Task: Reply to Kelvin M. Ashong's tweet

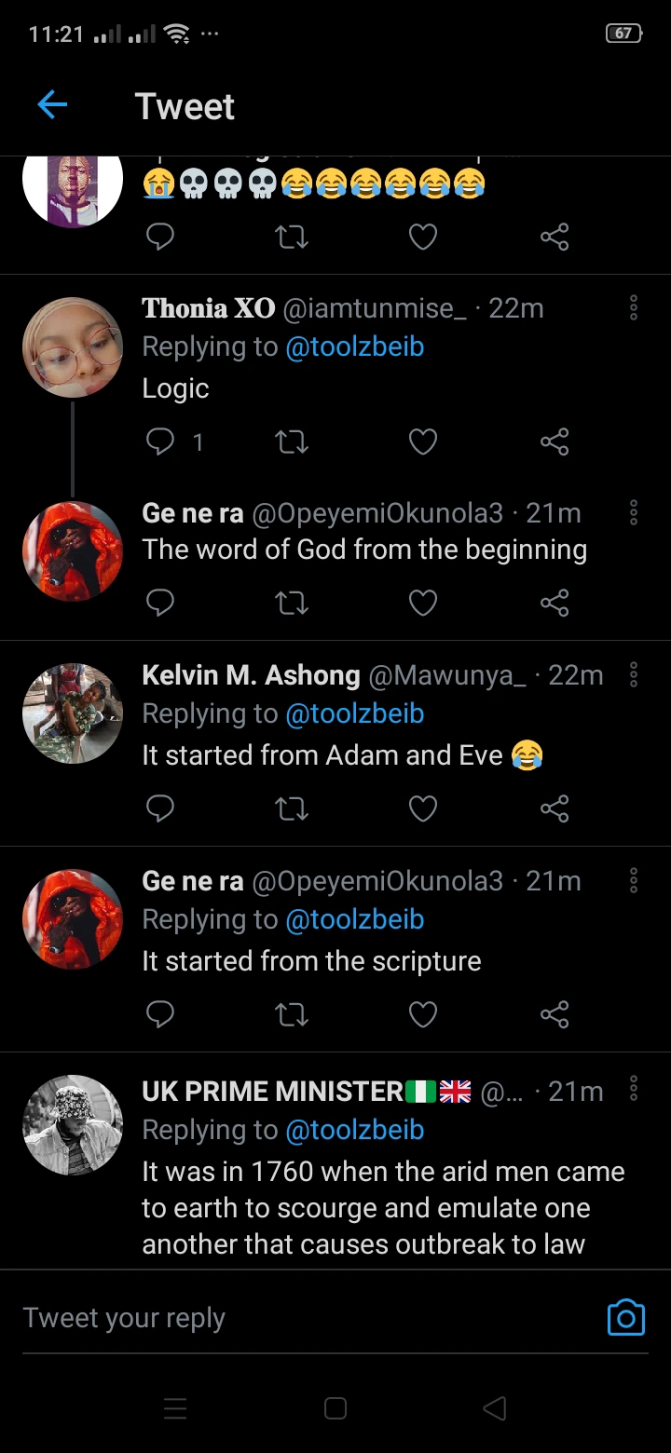Action: tap(160, 808)
